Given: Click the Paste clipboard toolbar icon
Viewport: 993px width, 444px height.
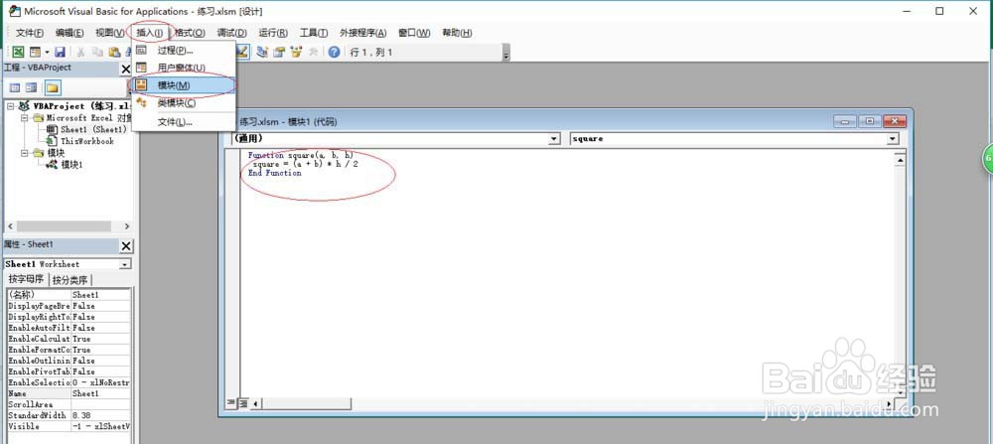Looking at the screenshot, I should (x=114, y=53).
